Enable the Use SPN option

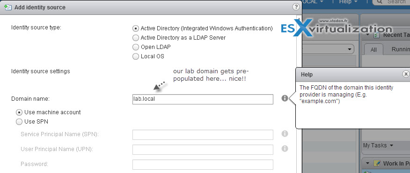pos(19,122)
